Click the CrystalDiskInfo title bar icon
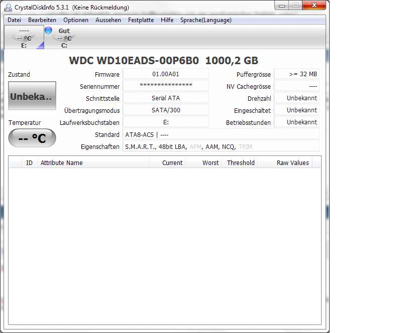402x333 pixels. (x=8, y=8)
